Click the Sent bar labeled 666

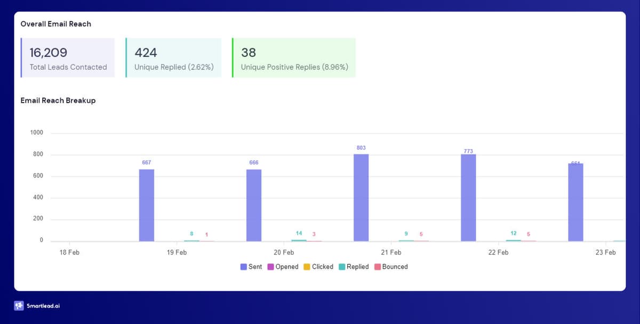pyautogui.click(x=254, y=205)
